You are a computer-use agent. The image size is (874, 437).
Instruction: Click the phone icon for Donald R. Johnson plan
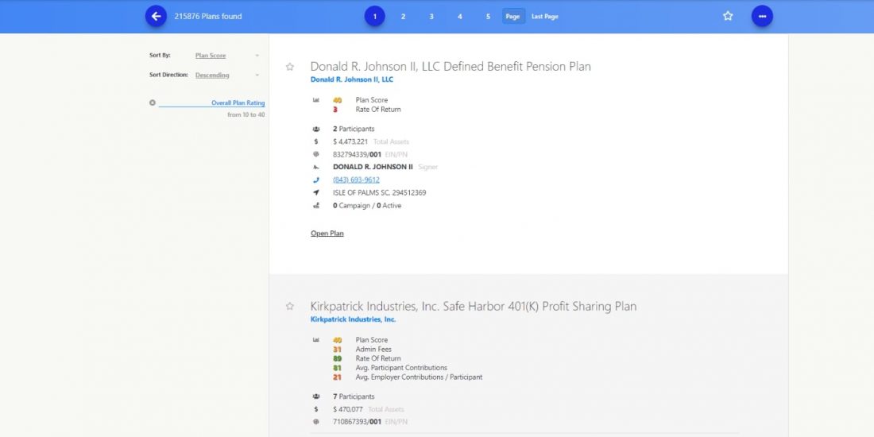(316, 180)
